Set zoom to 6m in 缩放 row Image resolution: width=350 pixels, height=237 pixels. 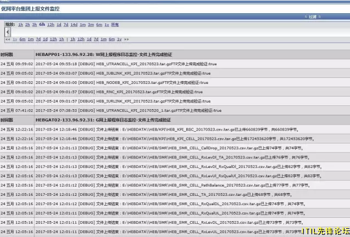(x=99, y=25)
